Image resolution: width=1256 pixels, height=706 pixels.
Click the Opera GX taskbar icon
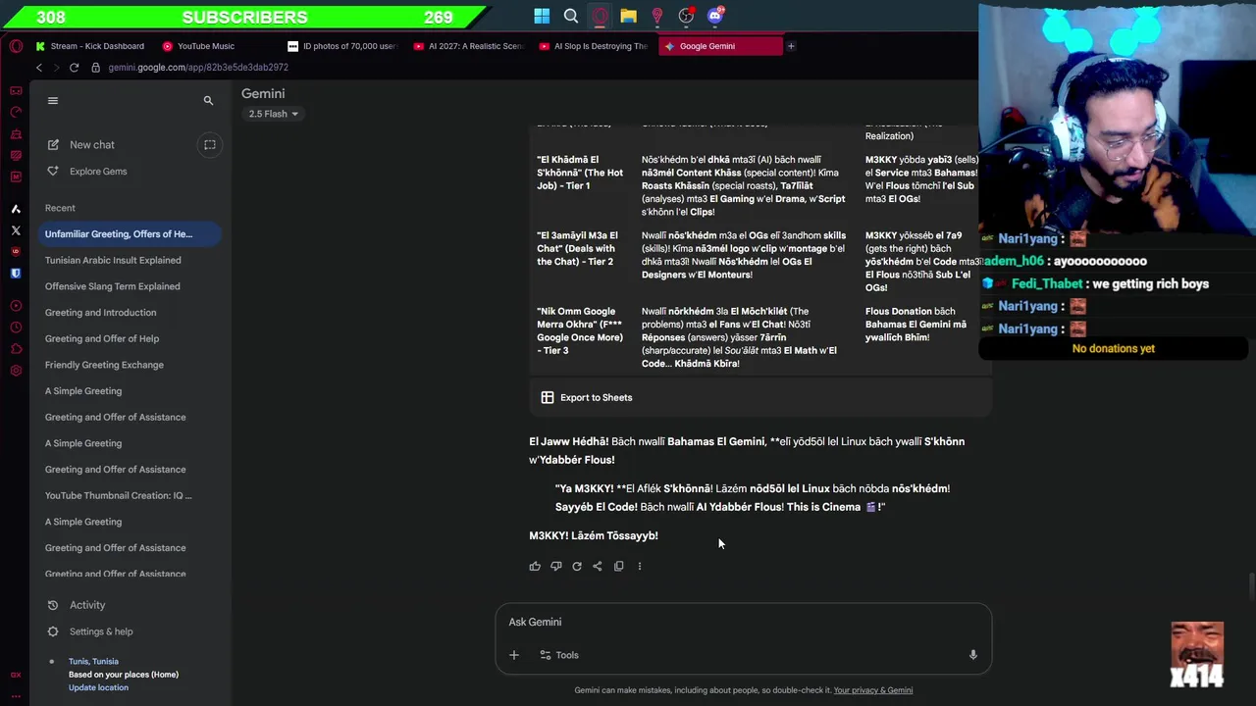click(600, 16)
